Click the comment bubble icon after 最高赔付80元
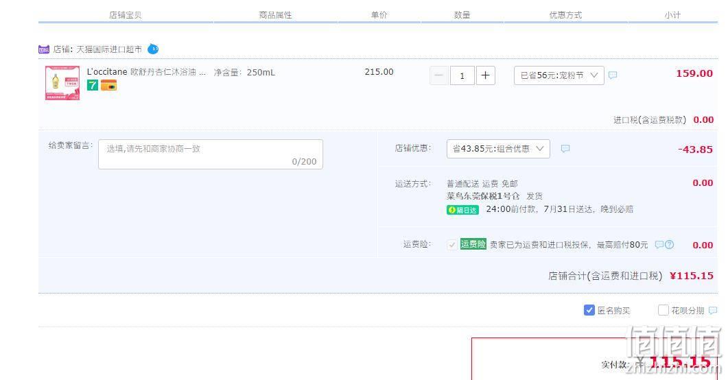Image resolution: width=728 pixels, height=380 pixels. coord(659,244)
